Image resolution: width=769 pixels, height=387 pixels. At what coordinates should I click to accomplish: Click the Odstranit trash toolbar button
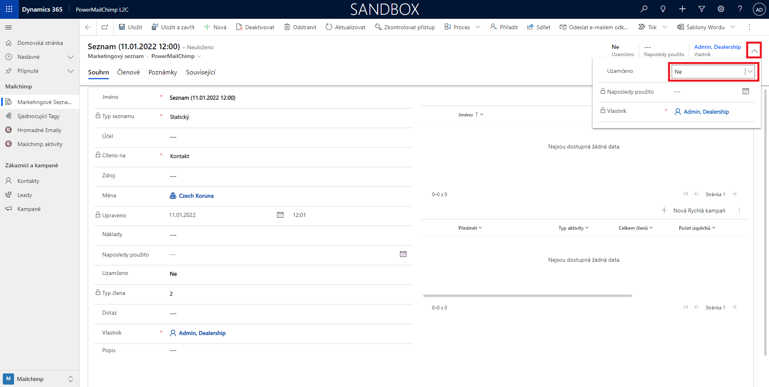click(x=300, y=27)
